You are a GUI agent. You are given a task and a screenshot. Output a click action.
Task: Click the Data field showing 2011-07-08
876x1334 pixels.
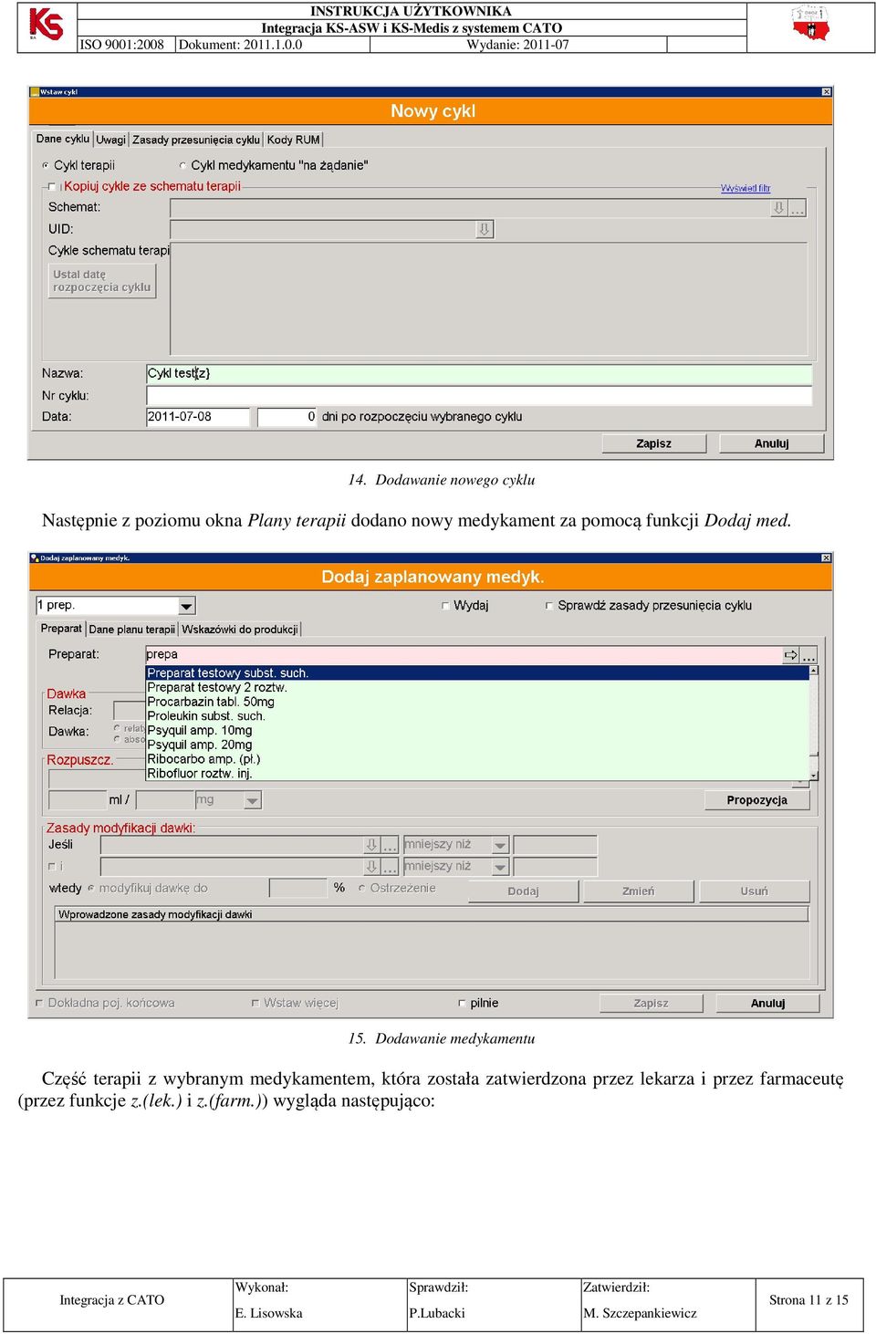click(197, 417)
